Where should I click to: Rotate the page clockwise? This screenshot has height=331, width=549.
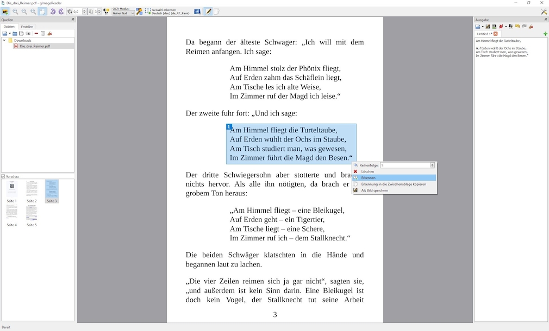(60, 11)
